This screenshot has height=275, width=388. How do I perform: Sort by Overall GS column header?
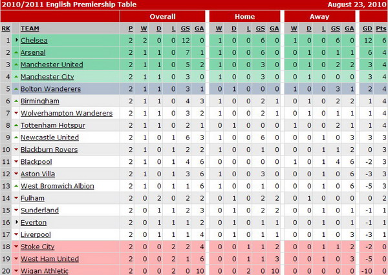tap(185, 28)
